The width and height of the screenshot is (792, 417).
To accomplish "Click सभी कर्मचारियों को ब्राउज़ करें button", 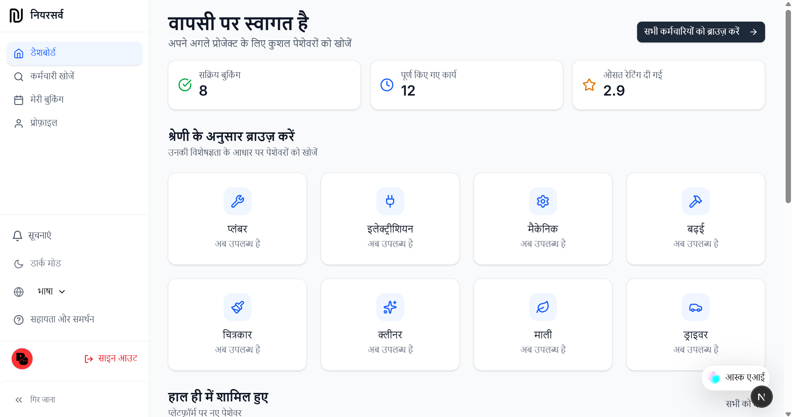I will click(x=700, y=32).
